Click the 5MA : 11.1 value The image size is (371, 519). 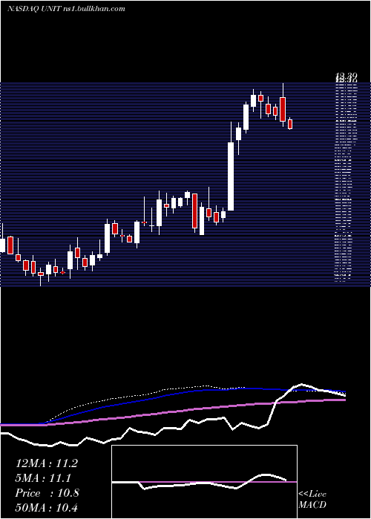point(43,478)
